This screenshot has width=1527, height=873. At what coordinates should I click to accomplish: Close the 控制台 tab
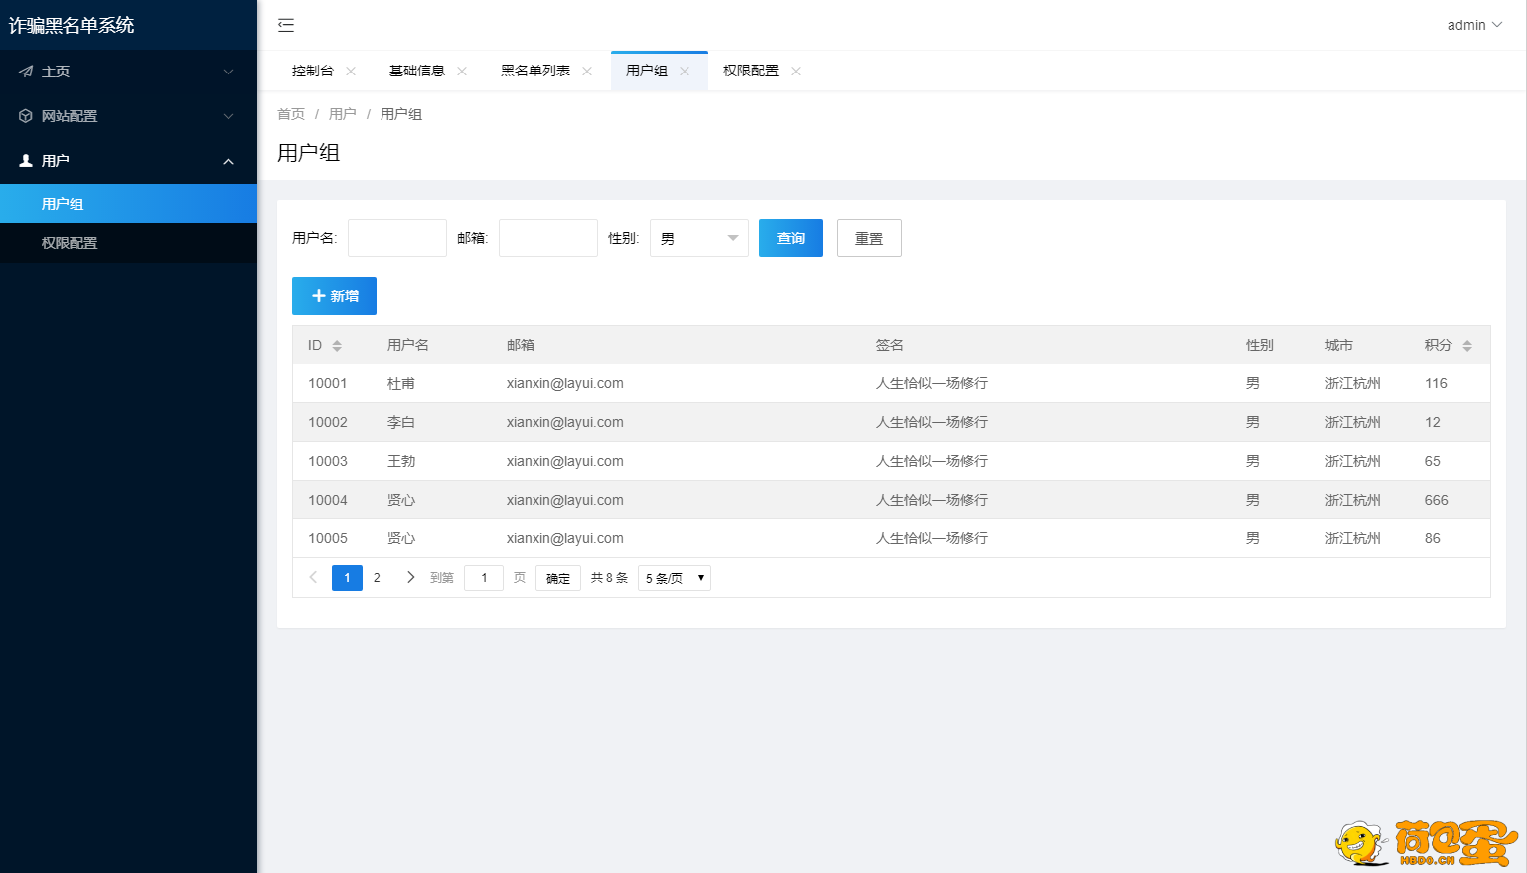(x=351, y=71)
